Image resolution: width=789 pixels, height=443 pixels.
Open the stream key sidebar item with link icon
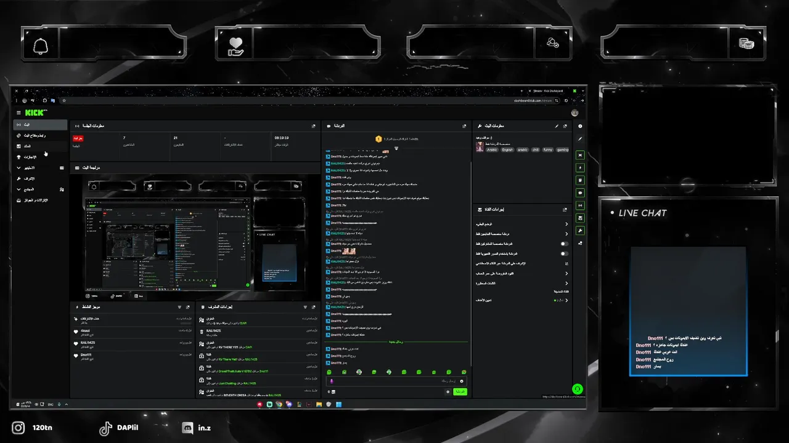[x=40, y=135]
